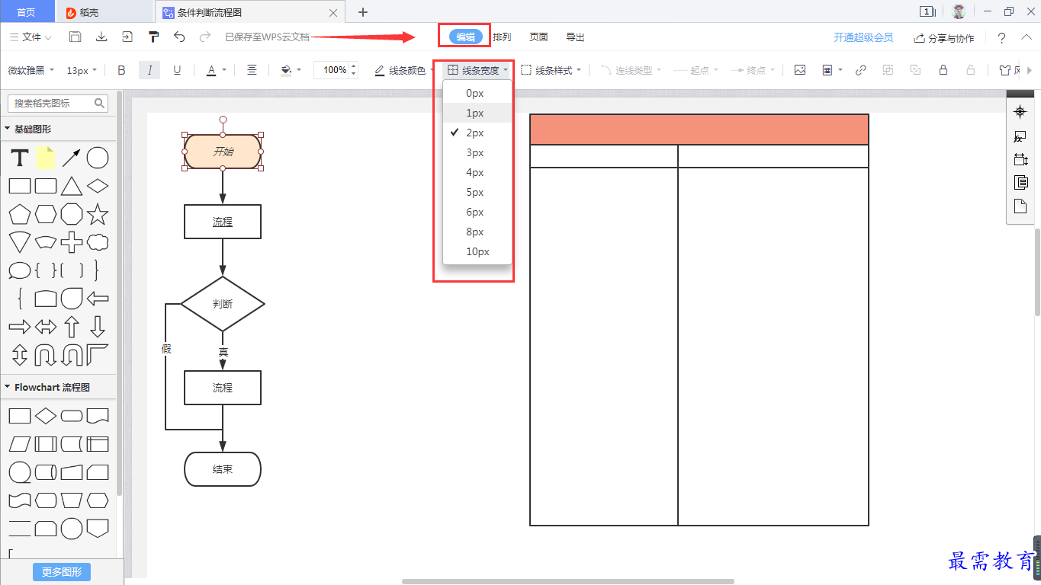This screenshot has width=1041, height=585.
Task: Click the insert image icon
Action: tap(799, 70)
